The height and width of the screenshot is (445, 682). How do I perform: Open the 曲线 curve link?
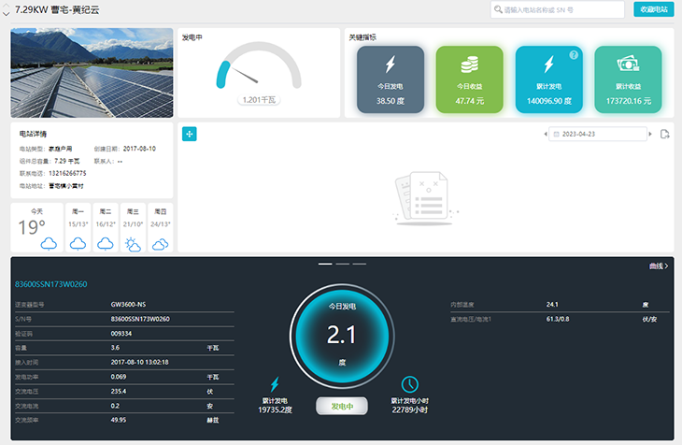(x=658, y=266)
